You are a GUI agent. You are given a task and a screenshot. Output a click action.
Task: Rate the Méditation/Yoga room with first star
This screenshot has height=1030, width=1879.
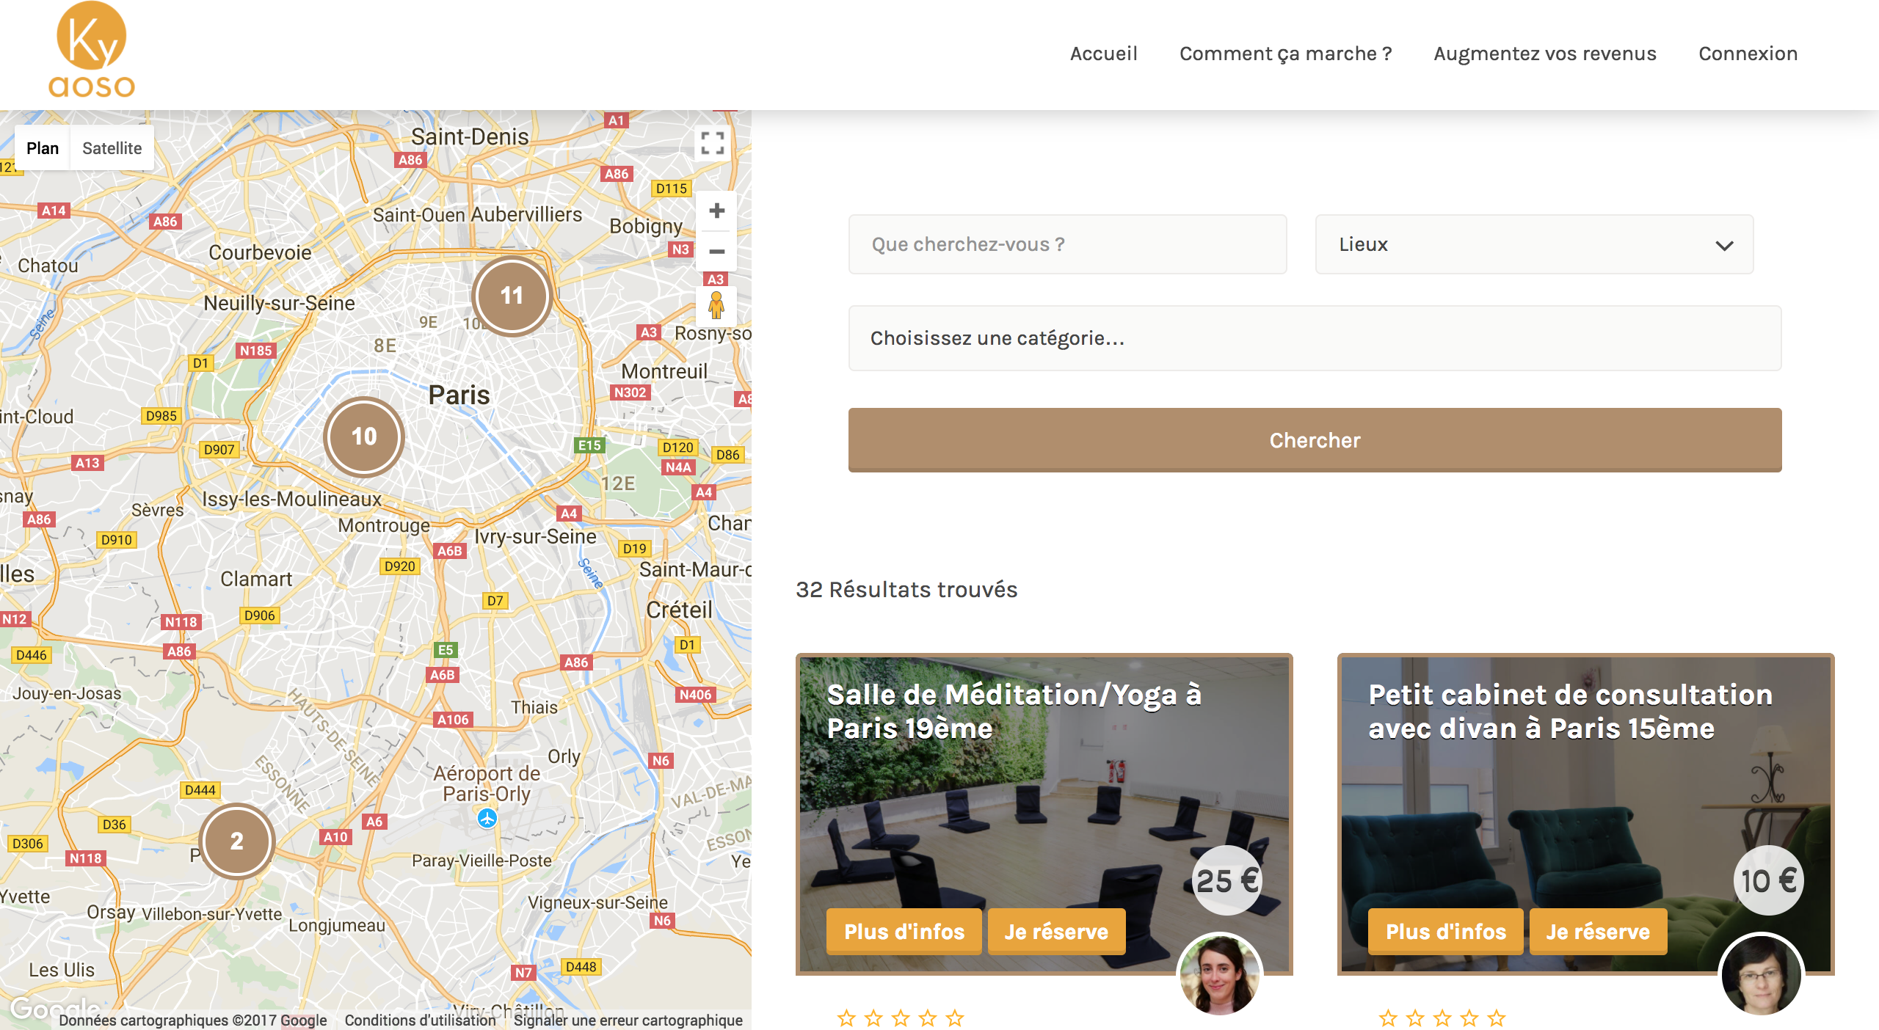(846, 1018)
